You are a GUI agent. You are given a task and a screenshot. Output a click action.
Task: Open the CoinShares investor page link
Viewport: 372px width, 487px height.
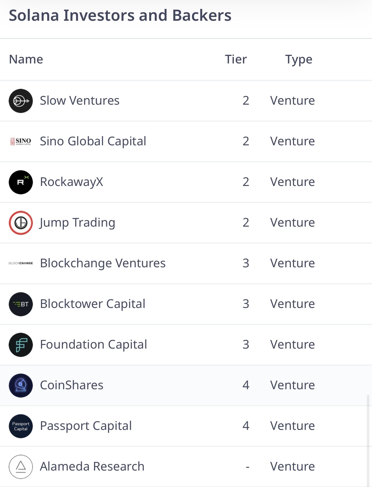coord(72,385)
